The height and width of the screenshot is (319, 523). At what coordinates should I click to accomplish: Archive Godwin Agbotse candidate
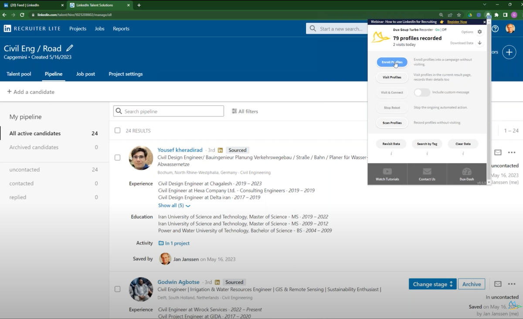pyautogui.click(x=472, y=284)
